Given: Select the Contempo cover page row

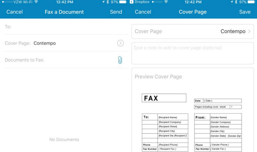Looking at the screenshot, I should [193, 31].
